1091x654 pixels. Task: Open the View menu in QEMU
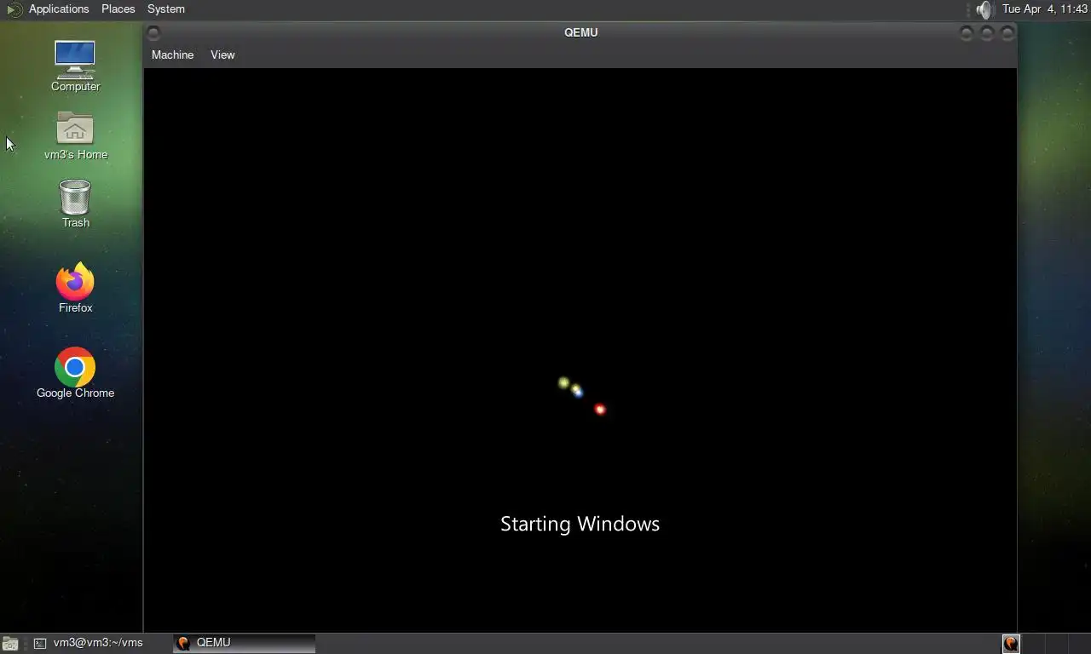point(222,54)
